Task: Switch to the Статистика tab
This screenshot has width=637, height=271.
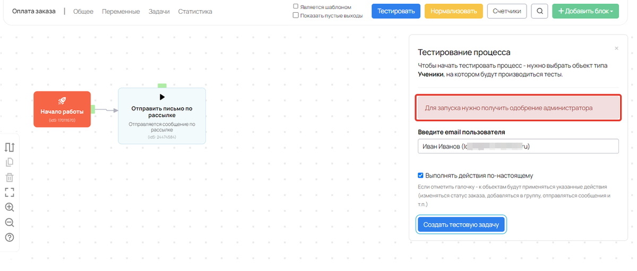Action: coord(195,11)
